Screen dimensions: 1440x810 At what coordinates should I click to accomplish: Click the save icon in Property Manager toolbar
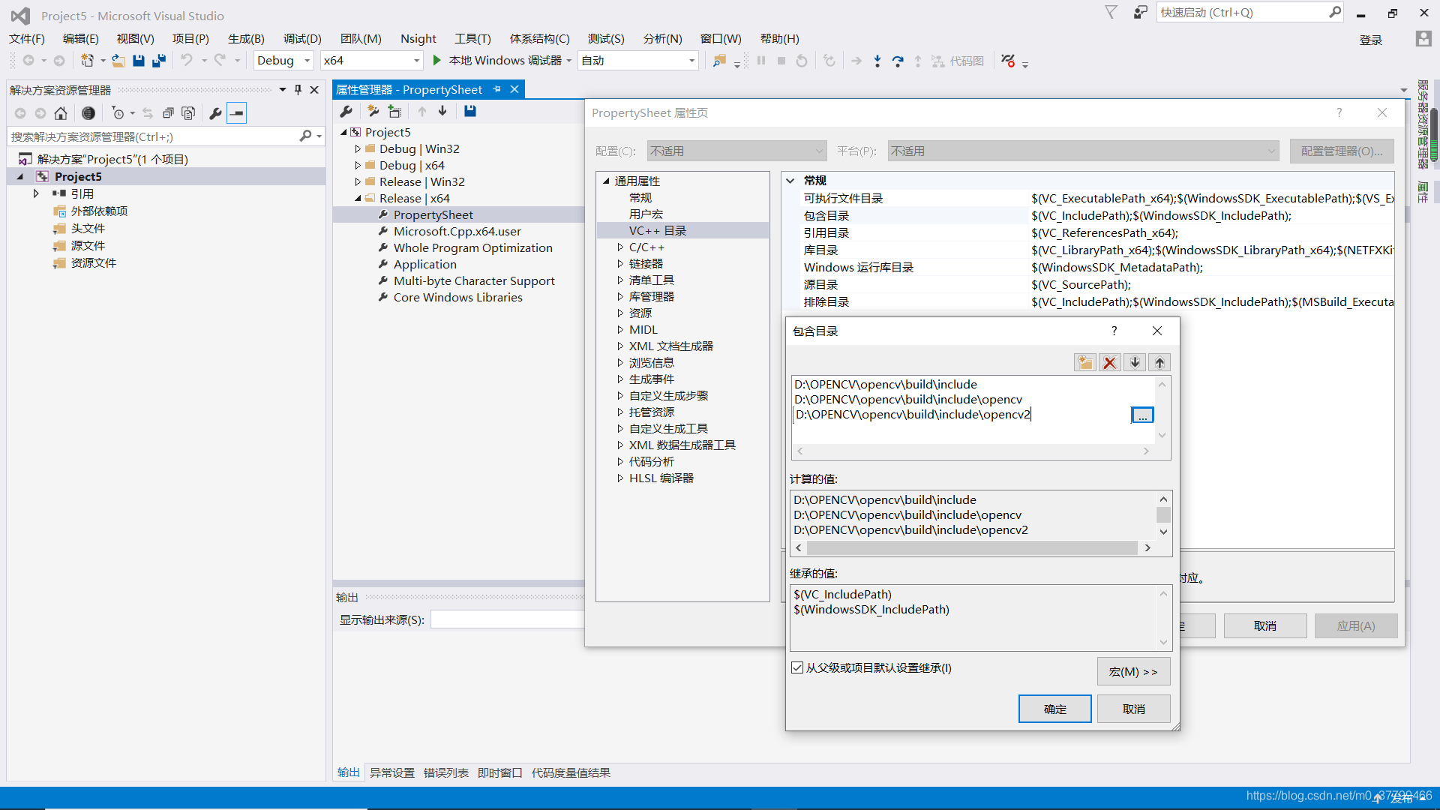click(470, 111)
